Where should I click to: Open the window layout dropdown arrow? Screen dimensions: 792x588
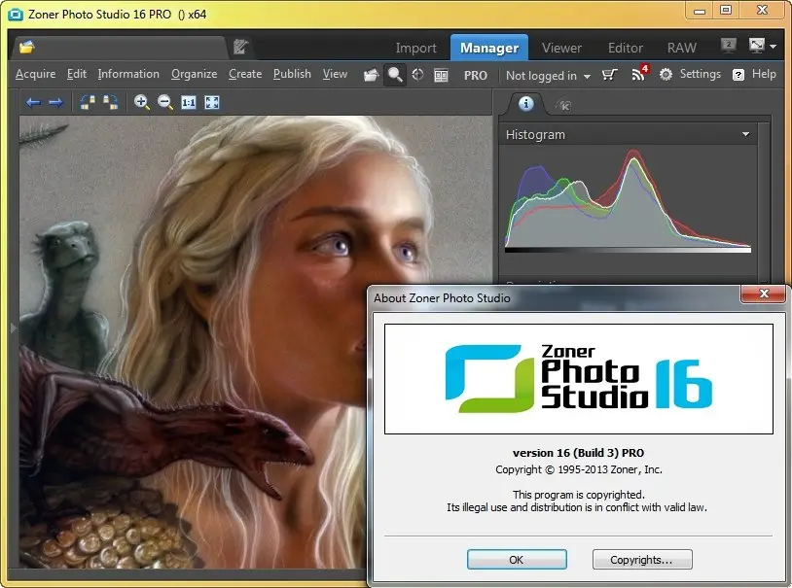click(x=773, y=46)
